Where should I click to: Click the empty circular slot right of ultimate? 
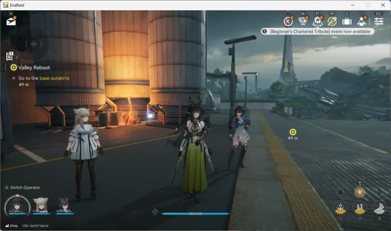coord(379,192)
